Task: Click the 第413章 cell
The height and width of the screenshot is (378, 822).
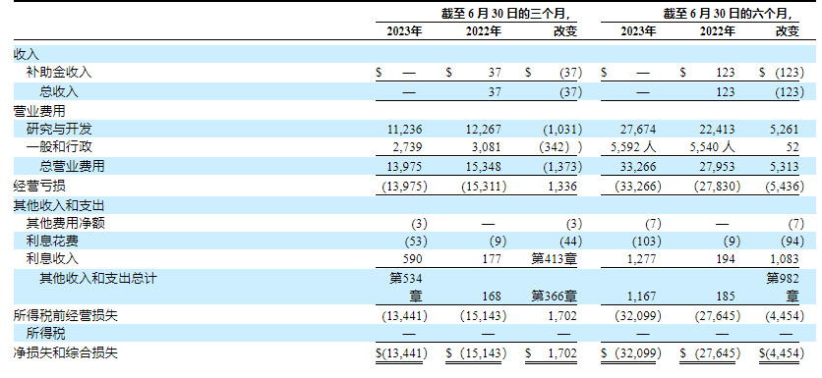Action: [554, 259]
